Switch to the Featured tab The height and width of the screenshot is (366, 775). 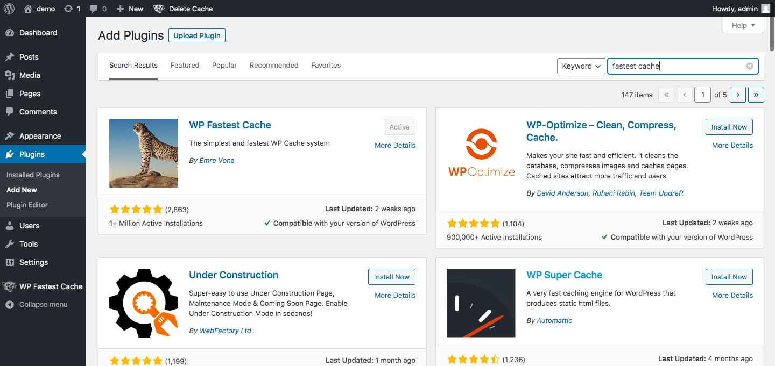pyautogui.click(x=185, y=66)
